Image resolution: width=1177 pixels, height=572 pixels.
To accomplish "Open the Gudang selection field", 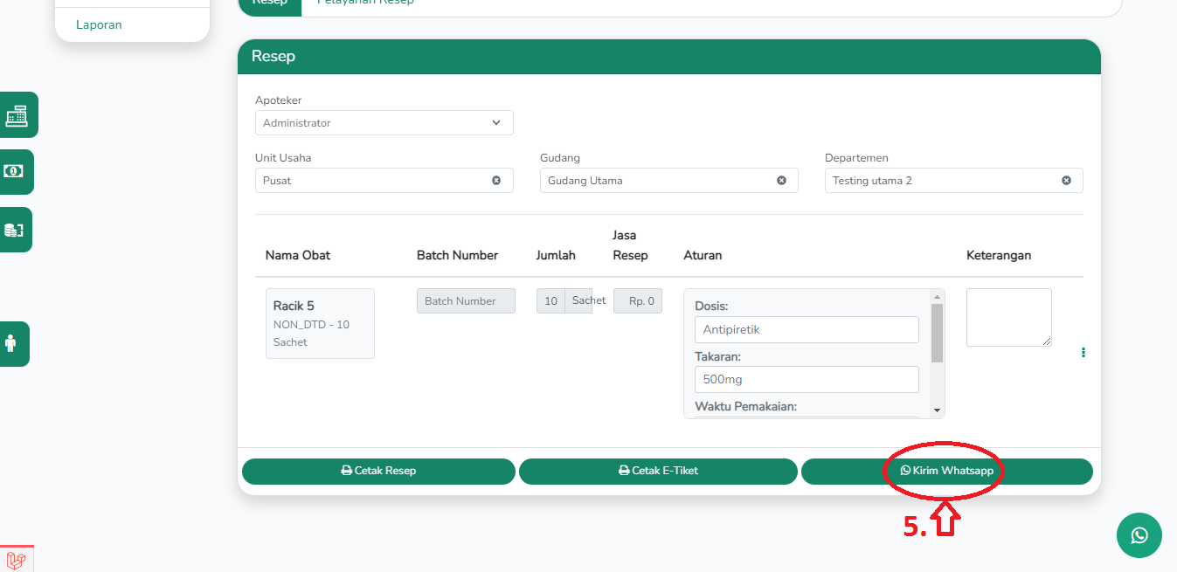I will coord(655,181).
